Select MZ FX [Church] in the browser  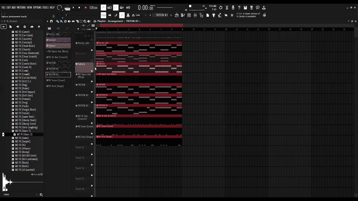coord(22,49)
